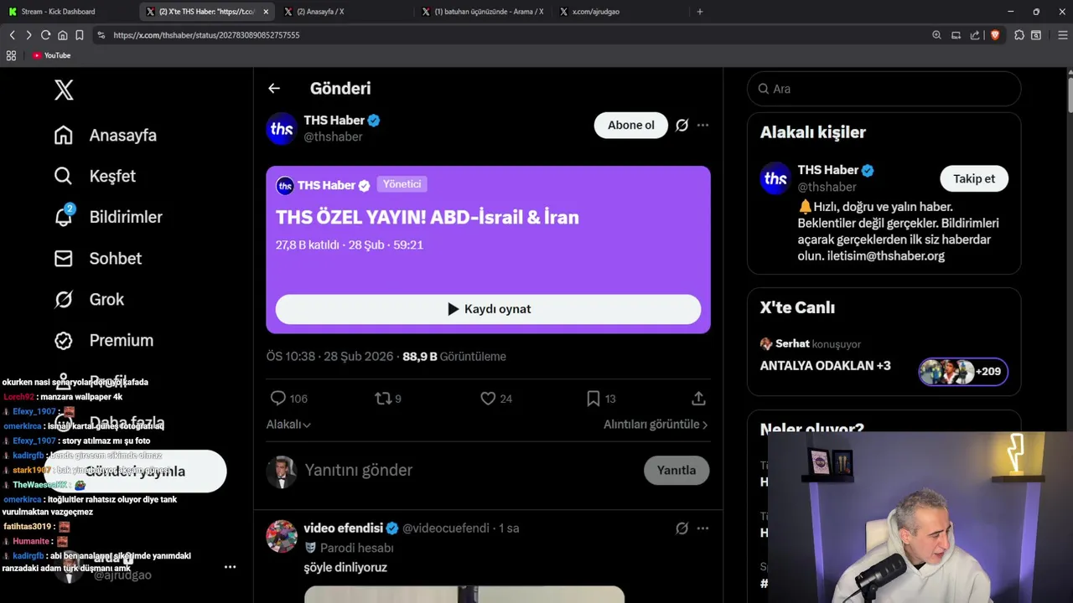This screenshot has width=1073, height=603.
Task: Open THS Haber in Alakalı kişiler
Action: click(x=828, y=170)
